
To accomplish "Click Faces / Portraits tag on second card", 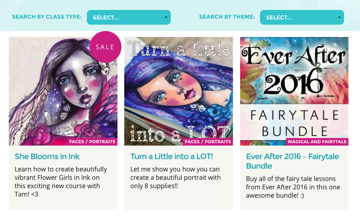I will coord(208,142).
